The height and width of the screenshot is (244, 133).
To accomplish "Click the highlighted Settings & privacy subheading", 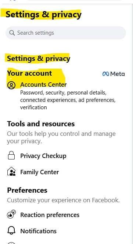I will [39, 59].
